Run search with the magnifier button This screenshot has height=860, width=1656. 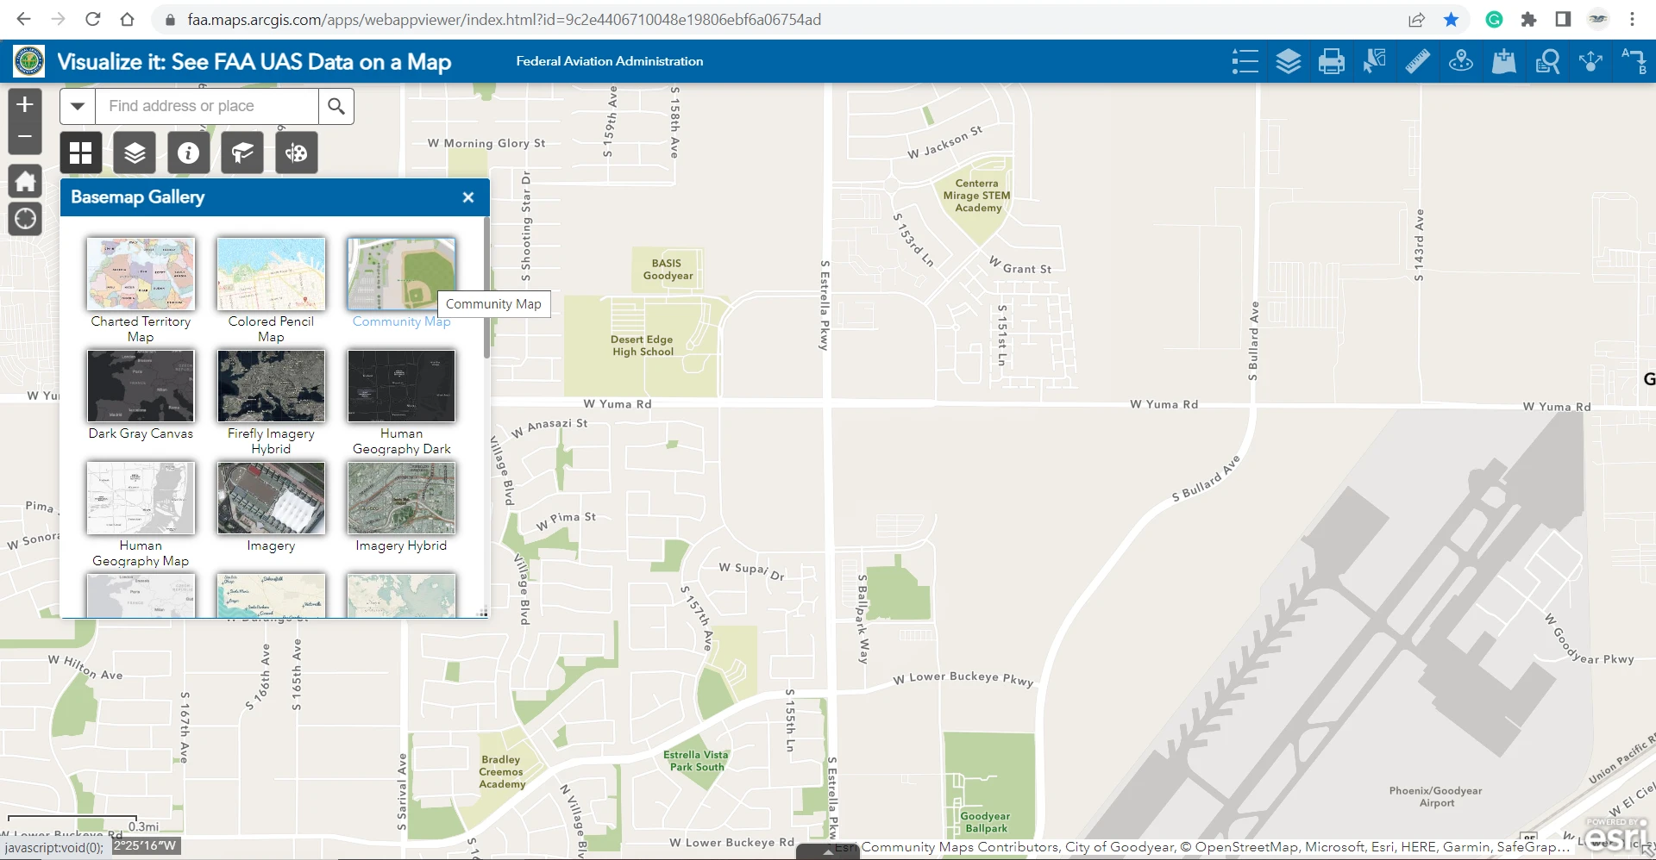tap(336, 106)
